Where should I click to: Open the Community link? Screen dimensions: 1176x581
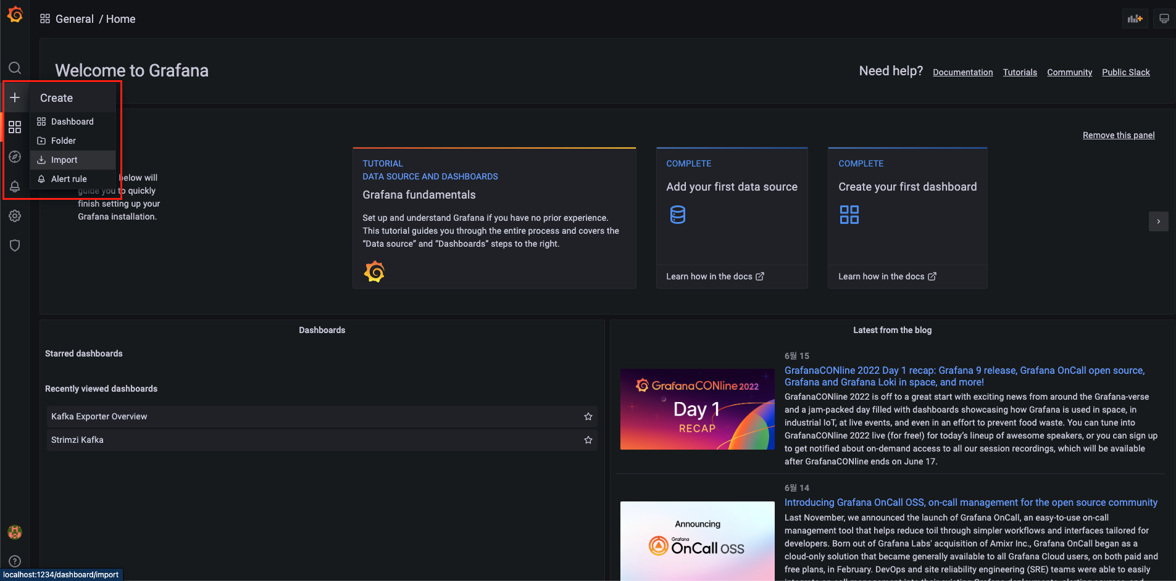(x=1070, y=72)
